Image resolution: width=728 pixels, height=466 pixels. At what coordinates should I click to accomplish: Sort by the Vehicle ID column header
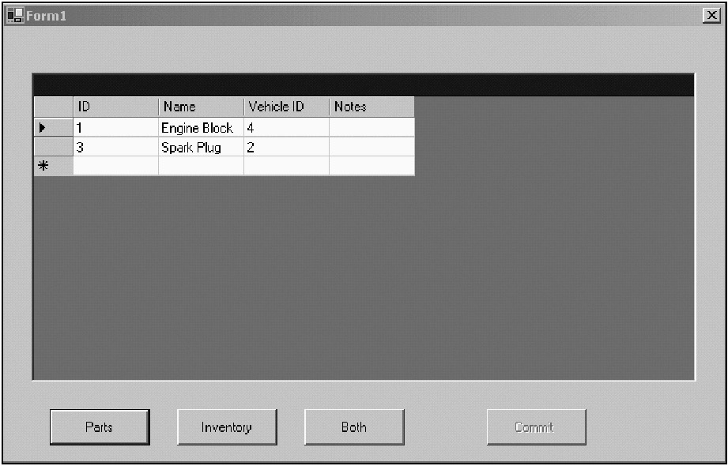pyautogui.click(x=286, y=107)
